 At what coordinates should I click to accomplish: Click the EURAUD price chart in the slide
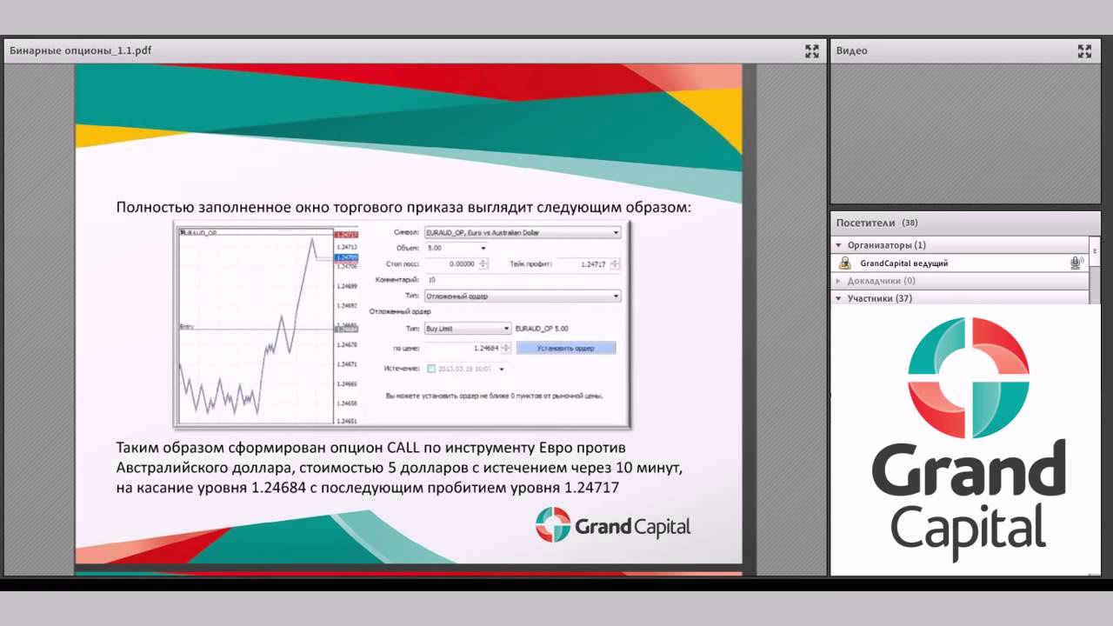click(x=257, y=325)
